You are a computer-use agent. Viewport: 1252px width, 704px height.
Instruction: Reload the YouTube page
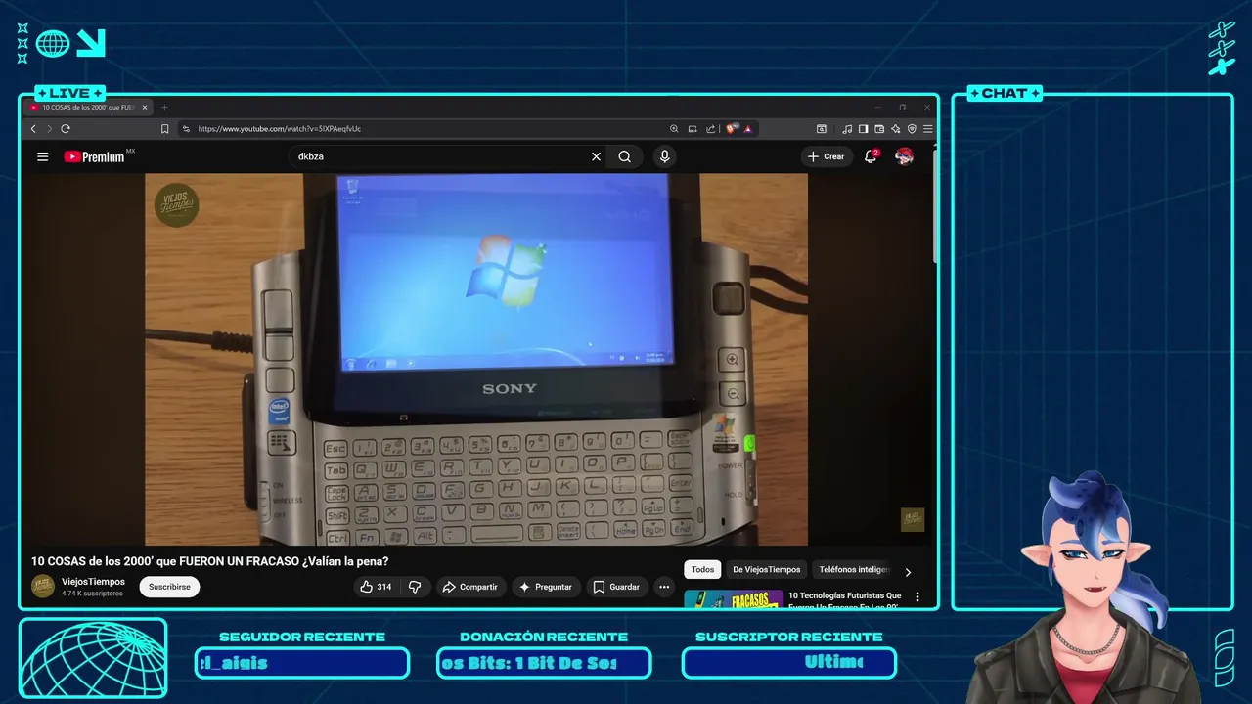pos(66,129)
